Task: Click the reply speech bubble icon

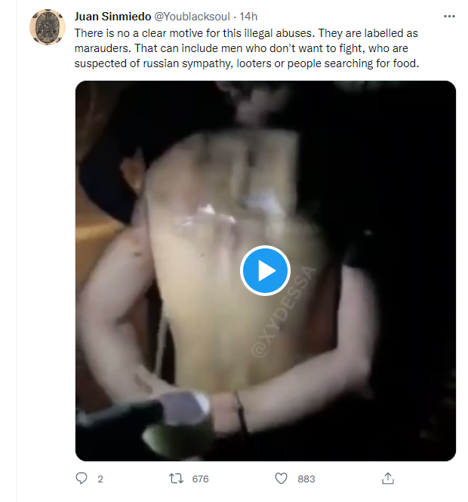Action: (82, 479)
